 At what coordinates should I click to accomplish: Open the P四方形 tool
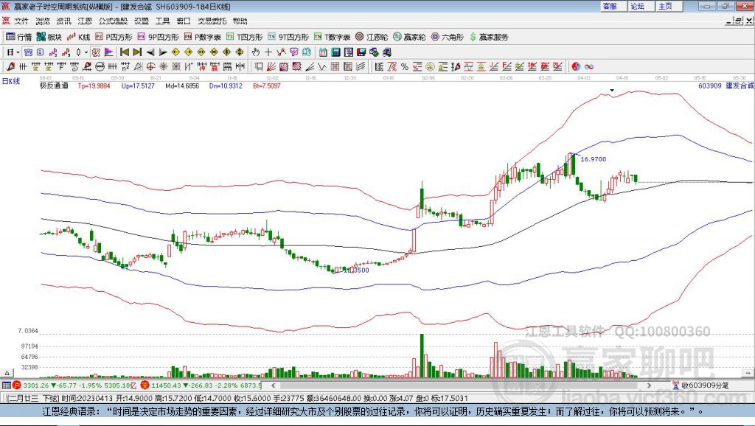click(x=114, y=37)
